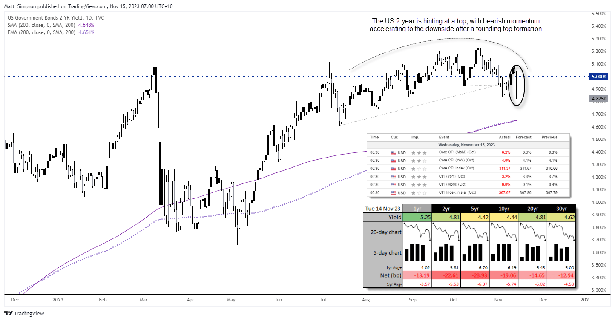Screen dimensions: 615x321
Task: Click the Net (bp) value -12.94
Action: tap(561, 275)
